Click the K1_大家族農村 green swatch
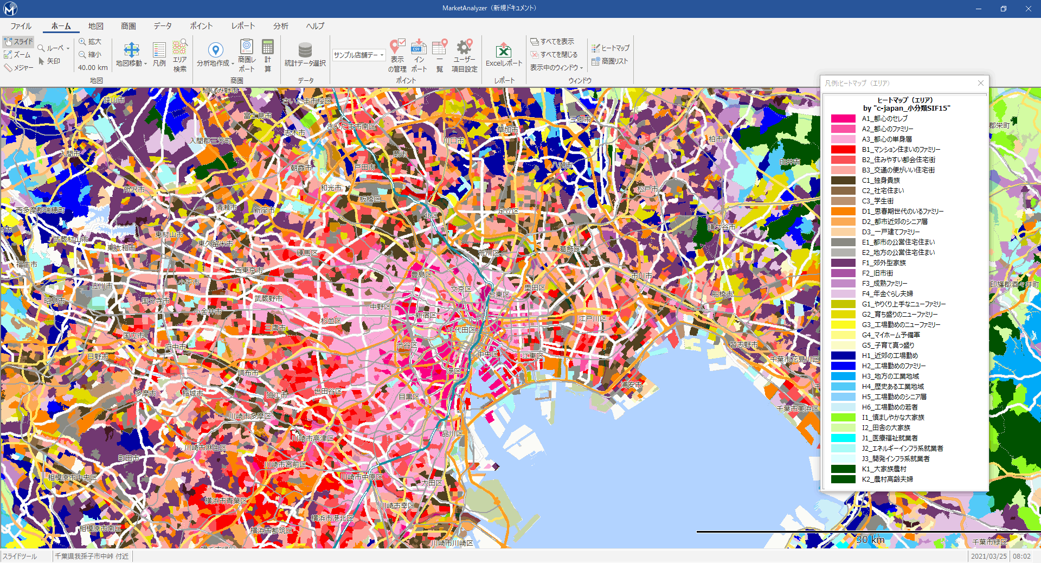This screenshot has height=563, width=1041. 843,469
